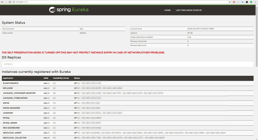
Task: Open the ELASTICSEARCH instance address link
Action: (91, 83)
